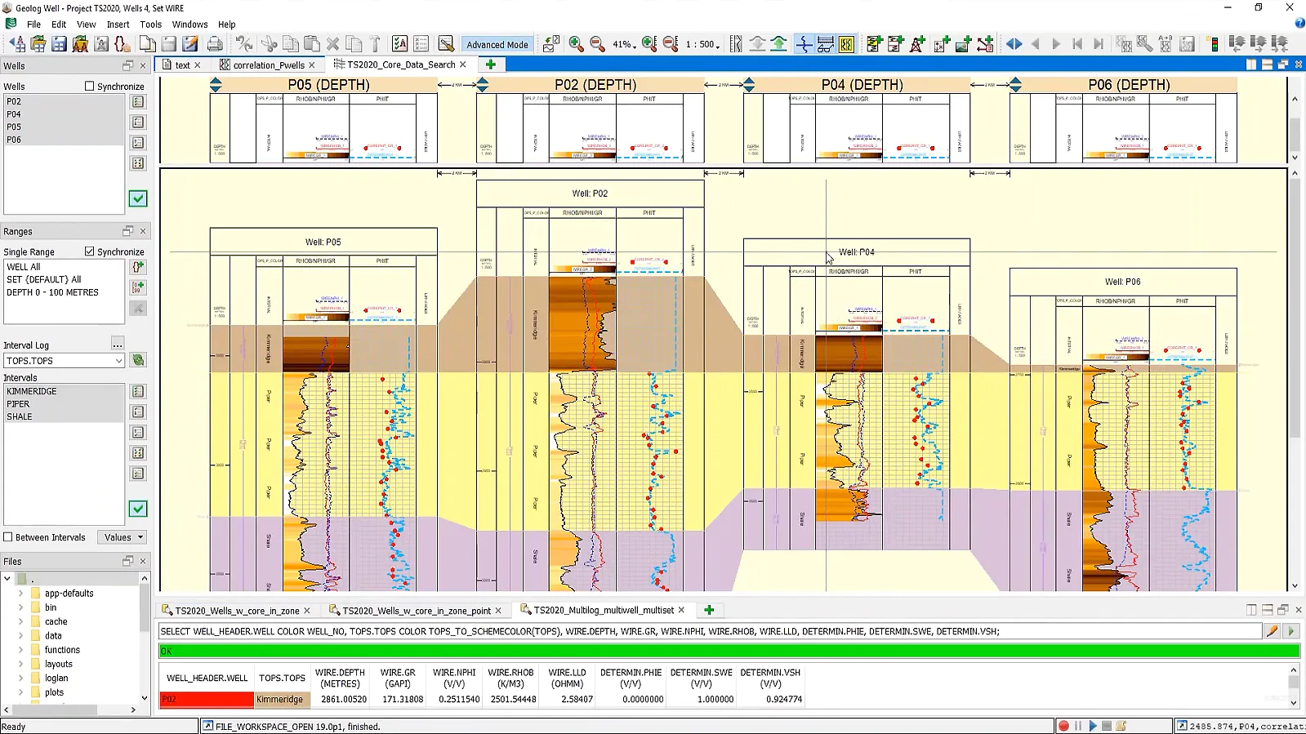Enable Wells Synchronize checkbox
This screenshot has width=1306, height=734.
pos(90,86)
